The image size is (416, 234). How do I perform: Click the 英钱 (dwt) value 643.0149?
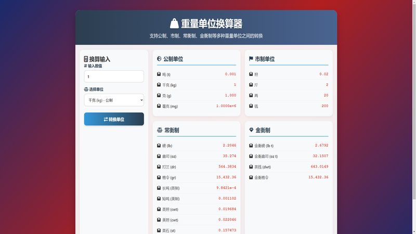point(319,167)
